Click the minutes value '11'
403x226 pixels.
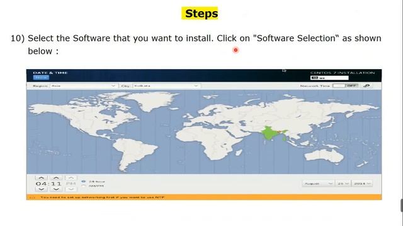pyautogui.click(x=56, y=183)
